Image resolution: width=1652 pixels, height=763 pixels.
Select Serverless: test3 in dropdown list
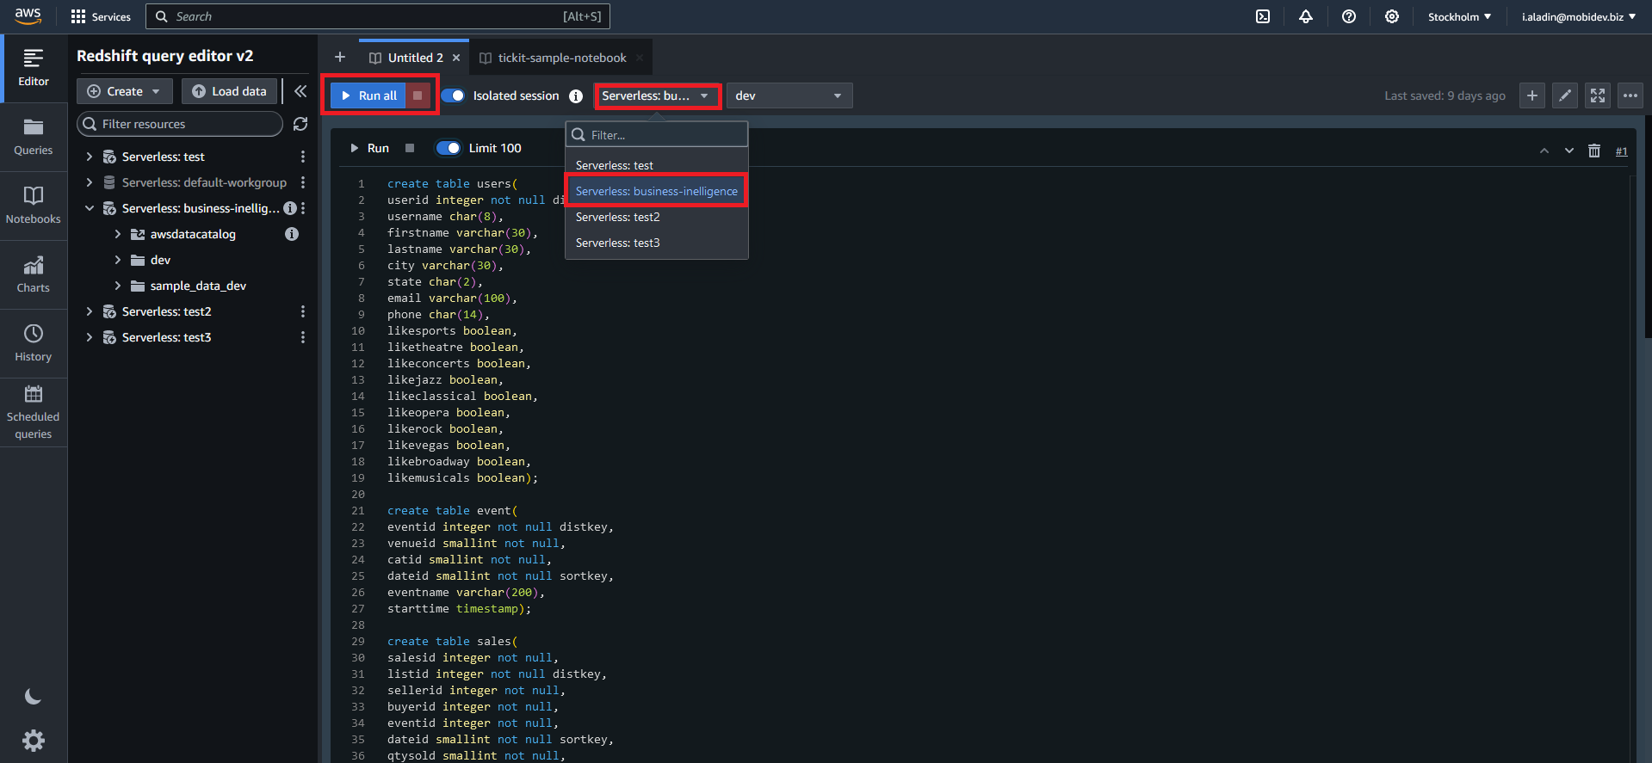[657, 243]
